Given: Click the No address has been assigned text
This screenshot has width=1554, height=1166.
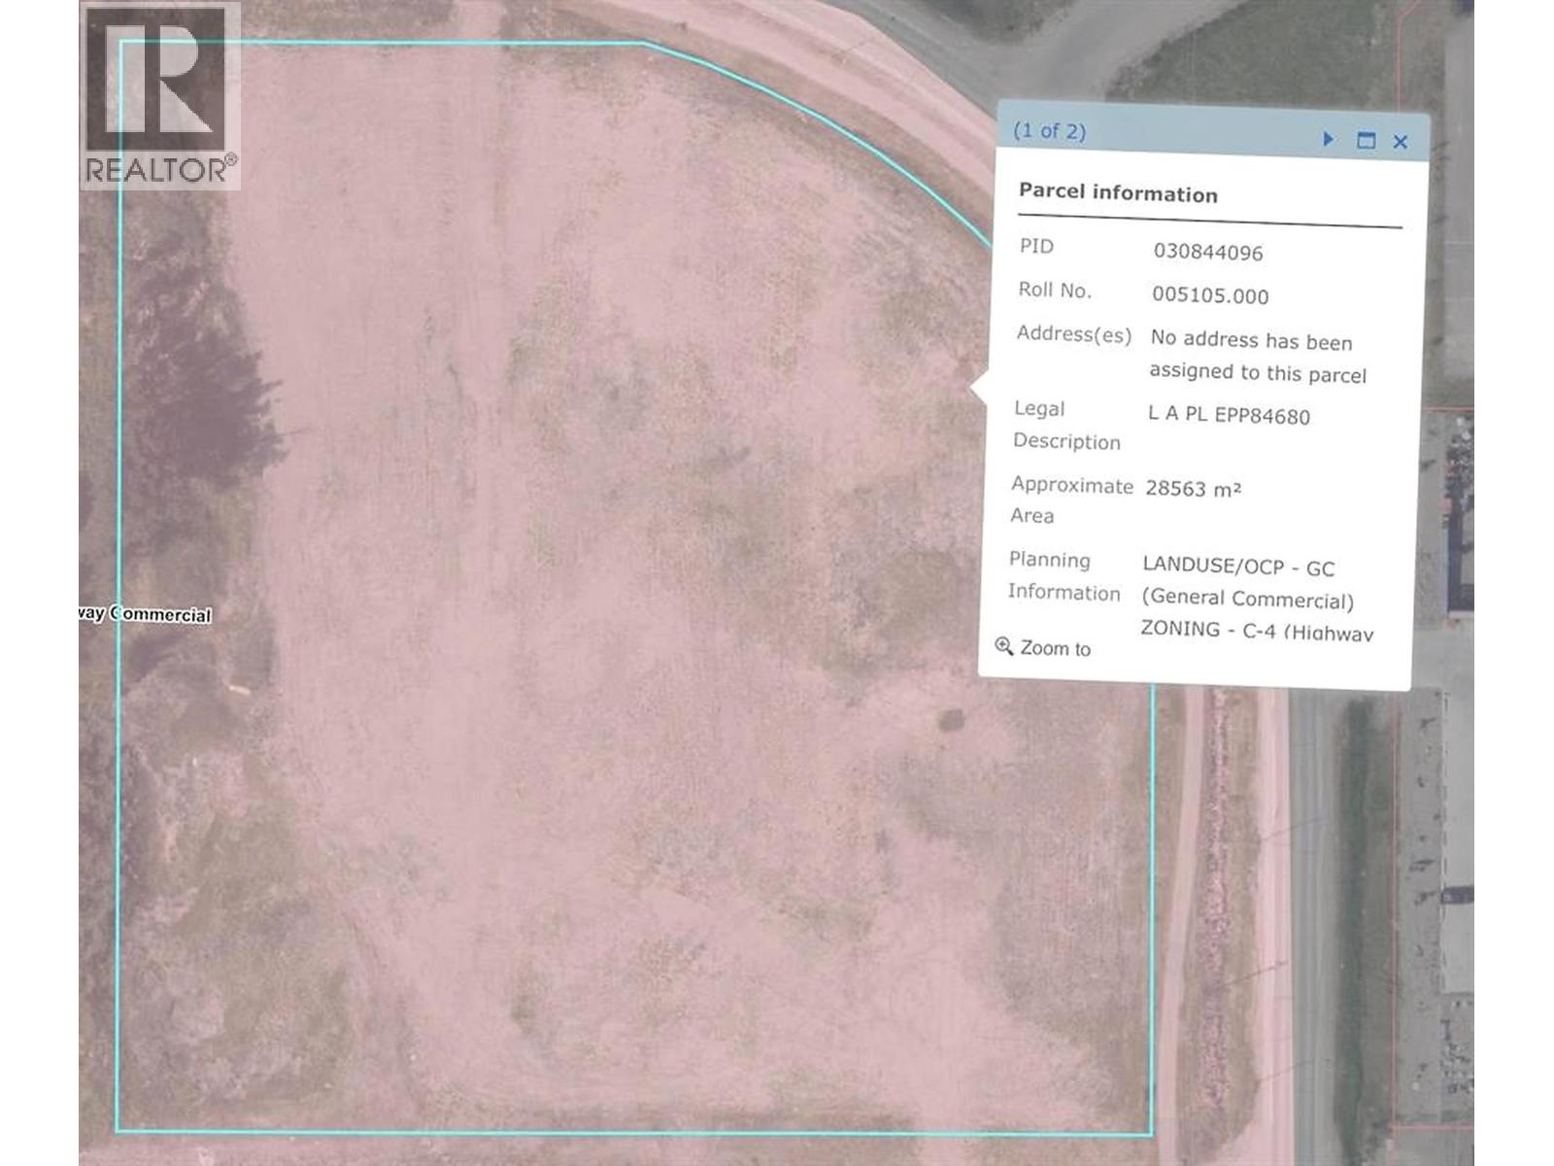Looking at the screenshot, I should [1258, 357].
